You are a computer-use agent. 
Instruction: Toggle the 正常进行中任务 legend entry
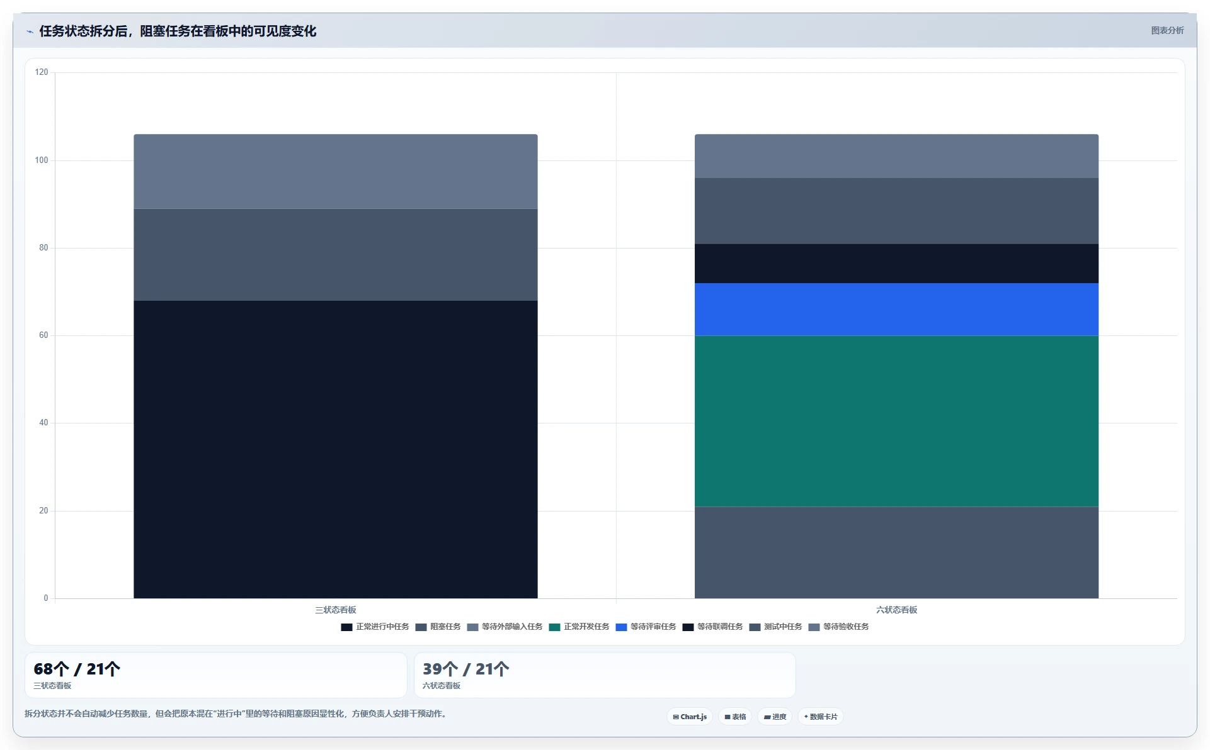point(375,627)
